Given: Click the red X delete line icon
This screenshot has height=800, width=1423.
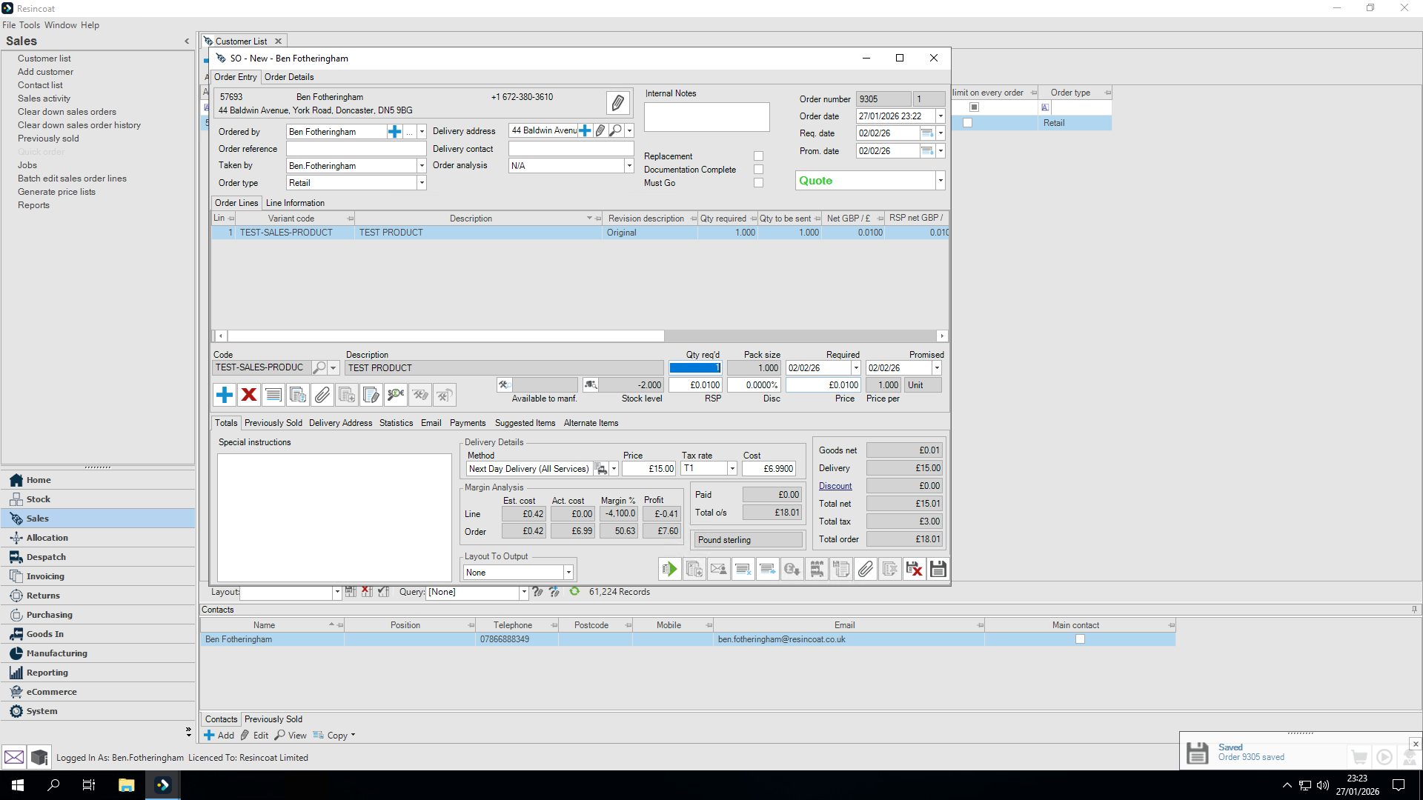Looking at the screenshot, I should [249, 395].
